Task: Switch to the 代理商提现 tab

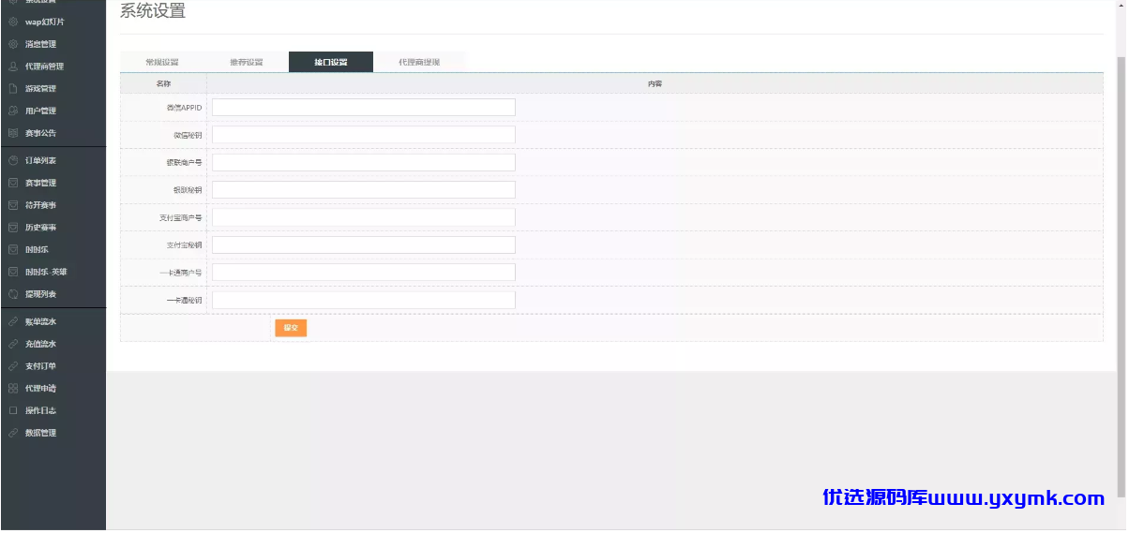Action: (x=419, y=62)
